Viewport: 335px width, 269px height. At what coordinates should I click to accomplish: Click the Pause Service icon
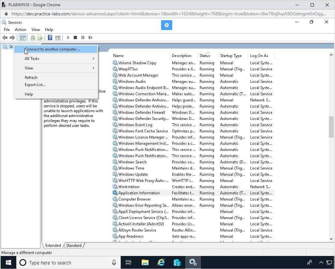pyautogui.click(x=83, y=37)
